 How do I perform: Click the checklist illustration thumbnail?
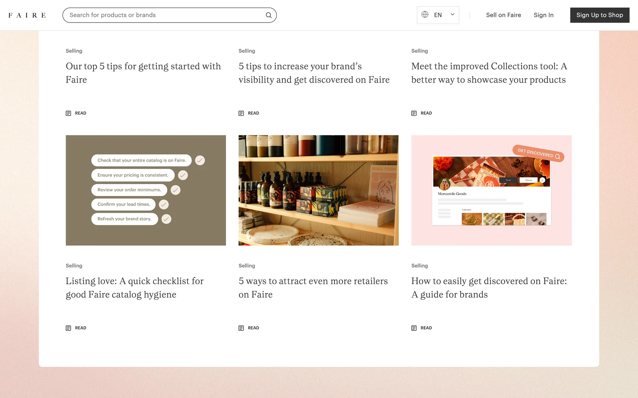[x=146, y=190]
